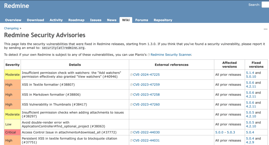Click the Details column header
This screenshot has height=145, width=269.
pos(75,65)
